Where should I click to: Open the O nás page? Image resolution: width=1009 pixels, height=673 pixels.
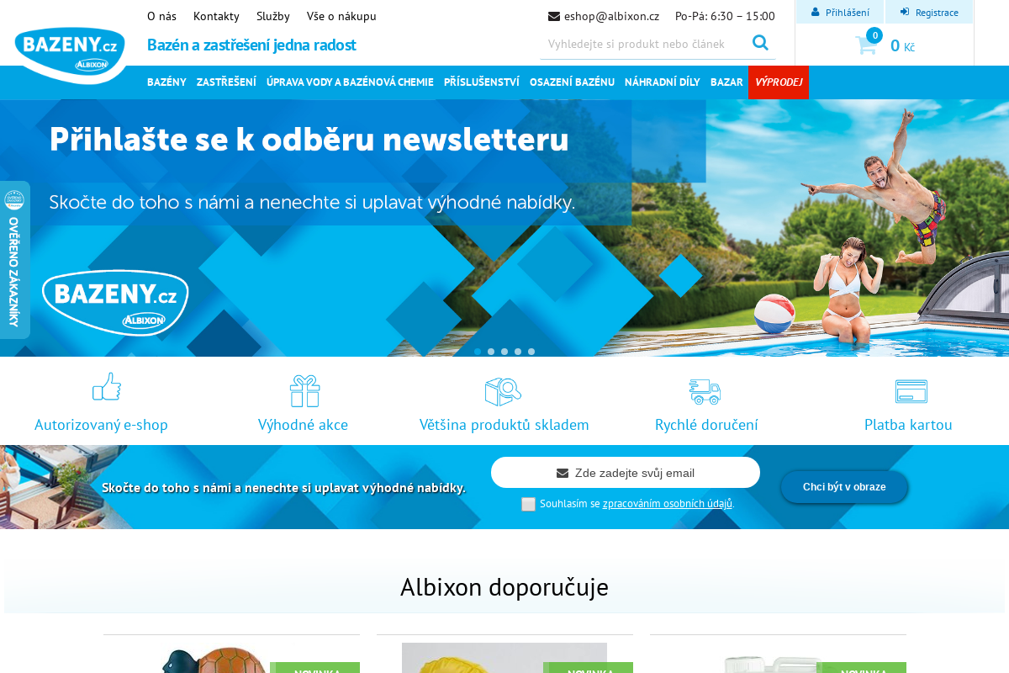(161, 16)
